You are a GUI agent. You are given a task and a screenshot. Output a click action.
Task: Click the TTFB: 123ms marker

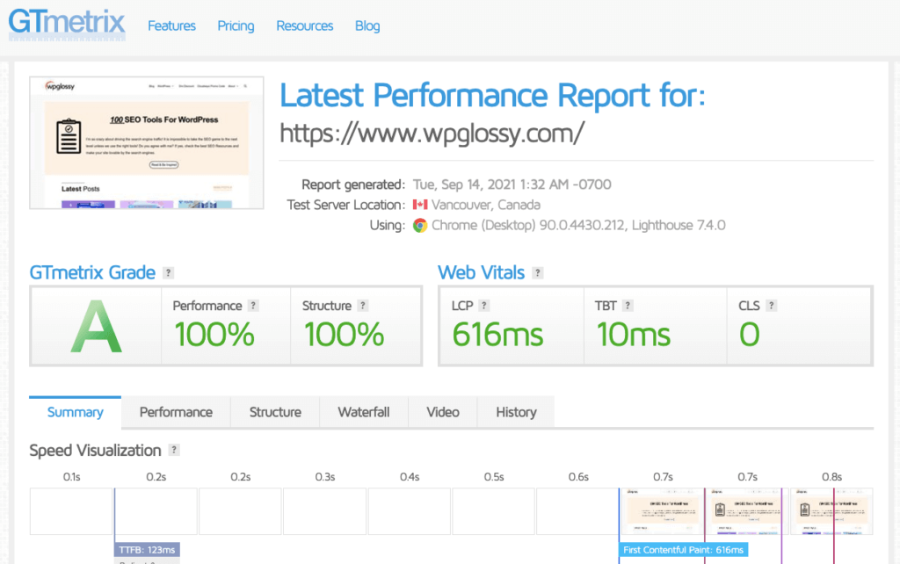147,550
